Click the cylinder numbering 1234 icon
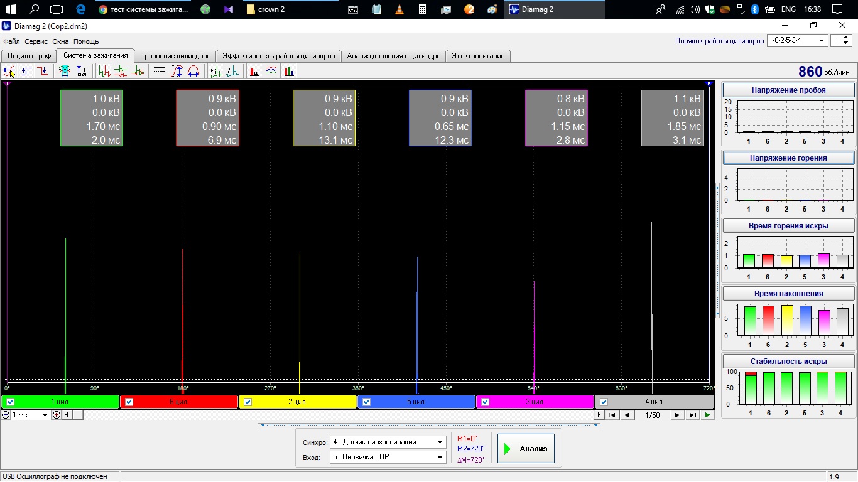Image resolution: width=858 pixels, height=482 pixels. point(81,72)
